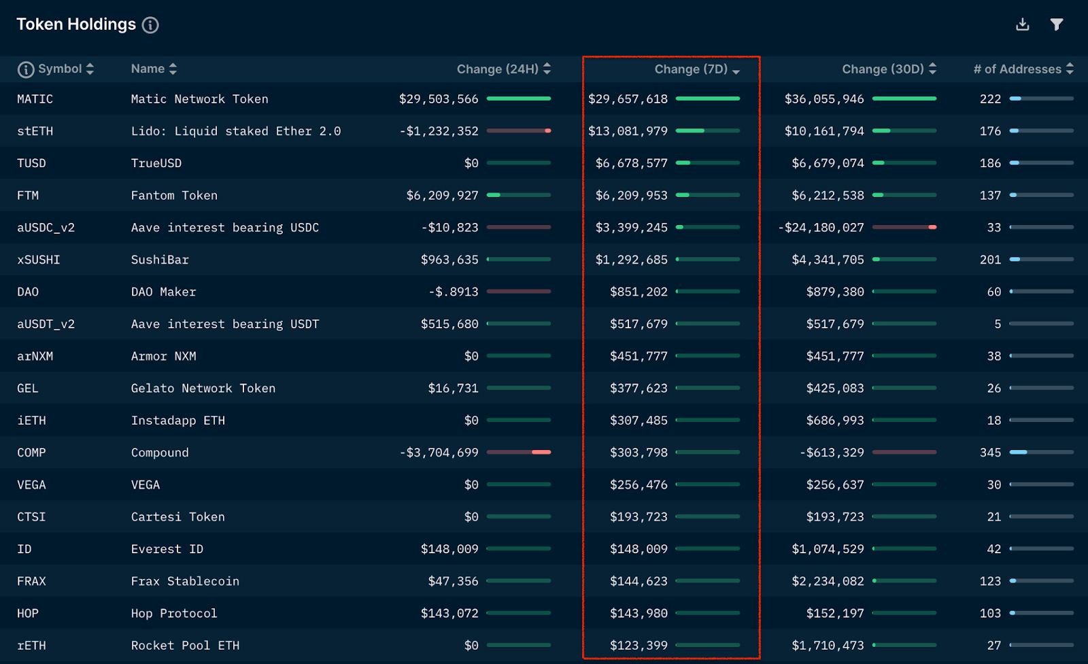Image resolution: width=1088 pixels, height=664 pixels.
Task: Click the Everest ID name
Action: 167,549
